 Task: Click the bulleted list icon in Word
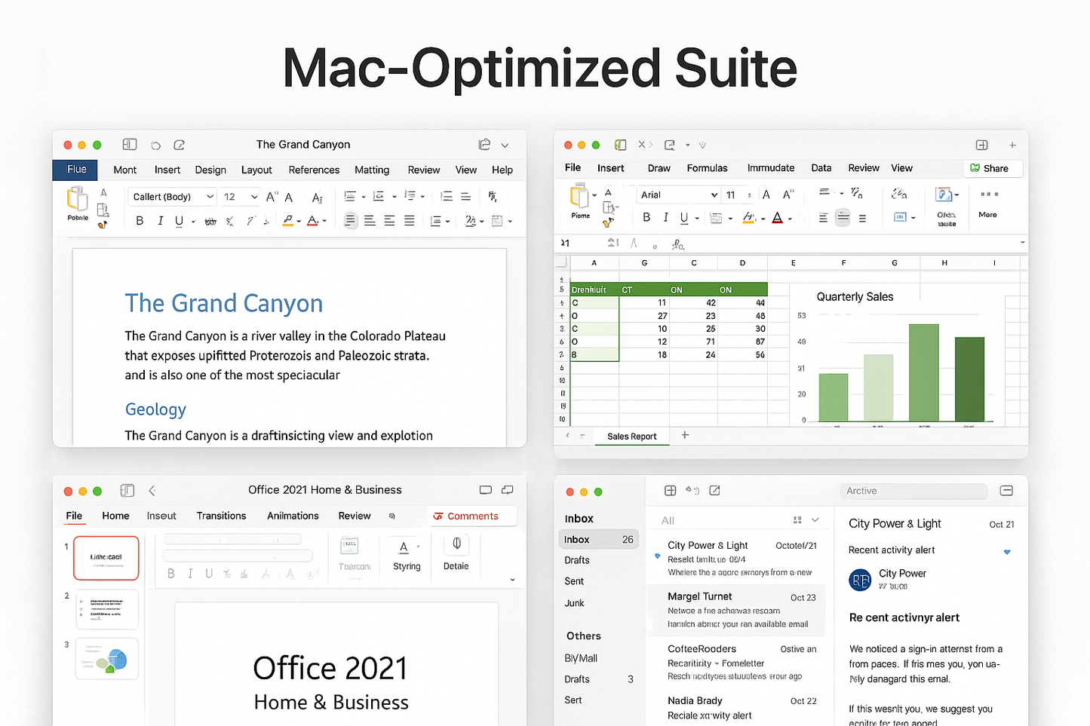pyautogui.click(x=350, y=196)
